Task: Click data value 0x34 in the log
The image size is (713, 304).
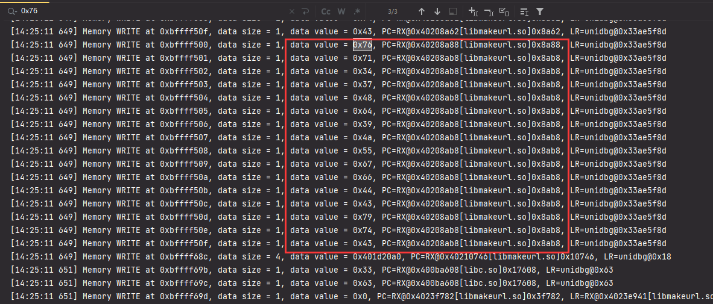Action: click(x=363, y=71)
